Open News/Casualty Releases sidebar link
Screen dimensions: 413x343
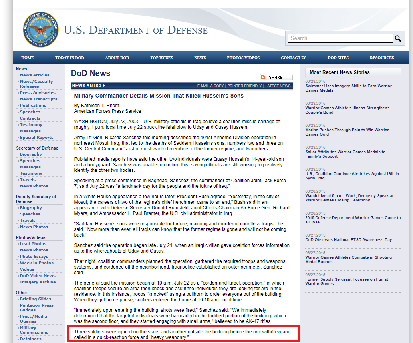[x=36, y=84]
